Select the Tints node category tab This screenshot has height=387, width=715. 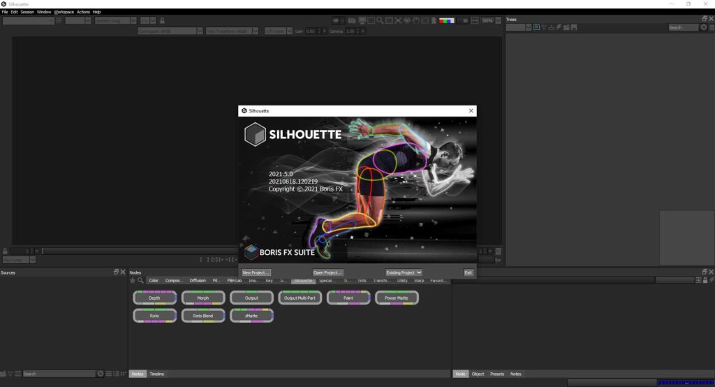coord(362,281)
